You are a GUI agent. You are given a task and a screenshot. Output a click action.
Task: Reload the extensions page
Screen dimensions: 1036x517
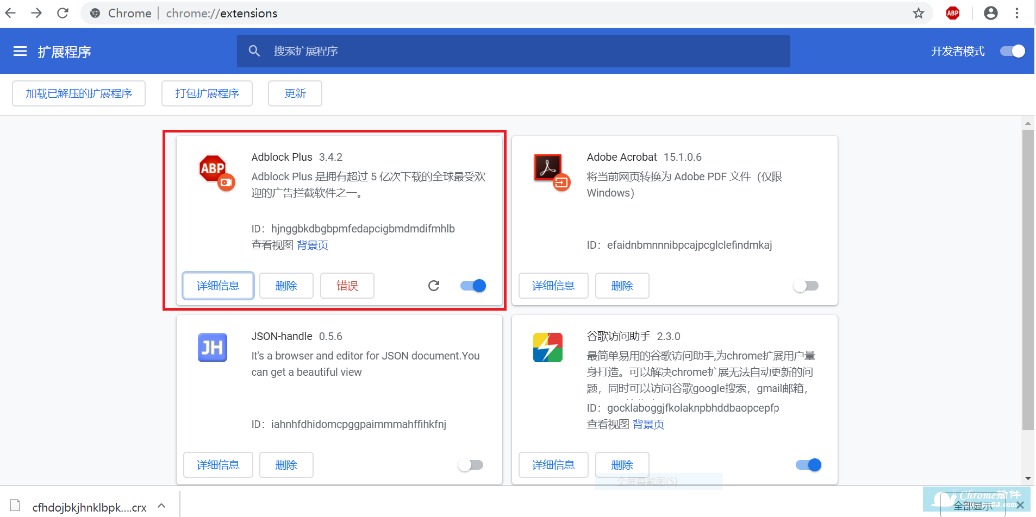pyautogui.click(x=63, y=13)
